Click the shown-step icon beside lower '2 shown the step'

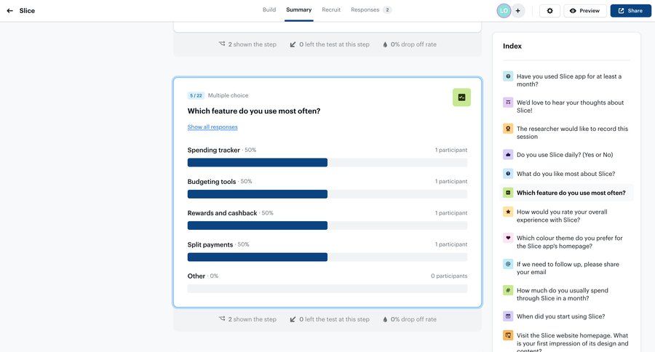(222, 319)
